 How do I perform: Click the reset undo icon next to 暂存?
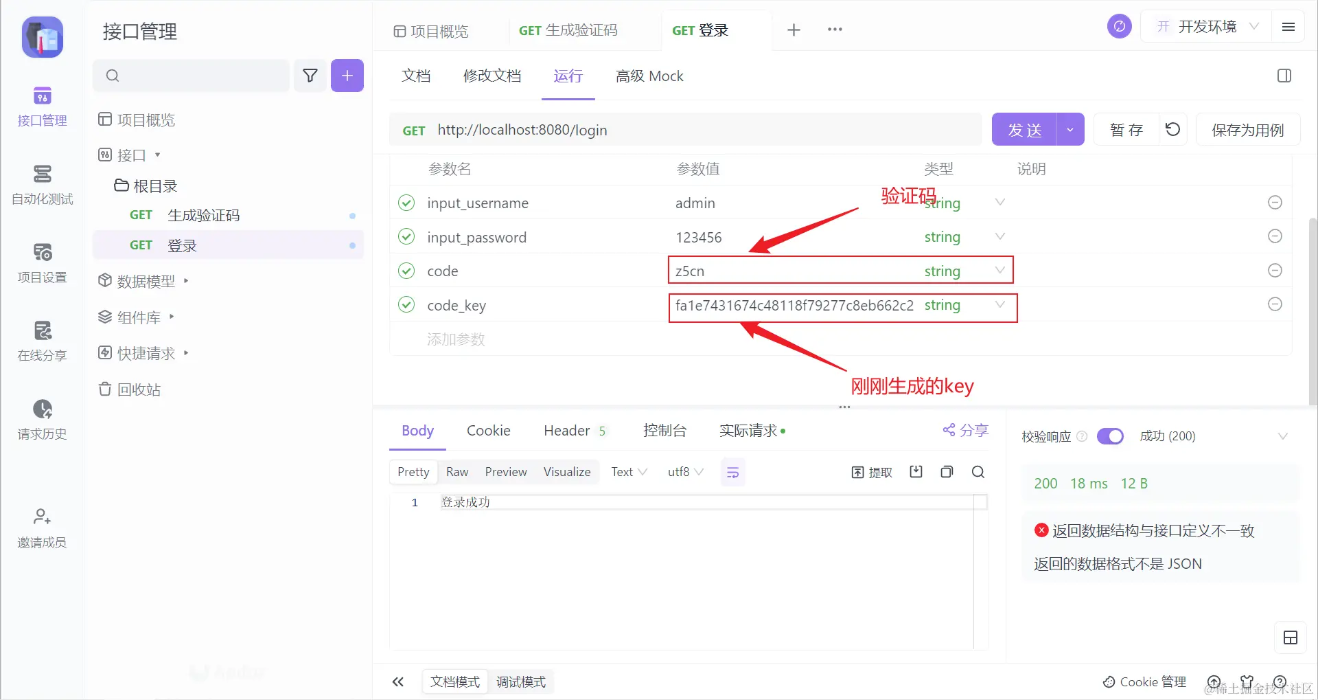click(1173, 129)
